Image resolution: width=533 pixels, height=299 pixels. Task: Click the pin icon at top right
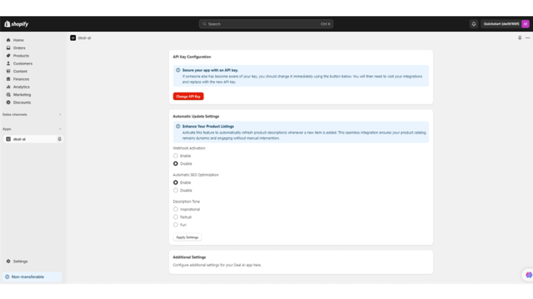[x=520, y=38]
